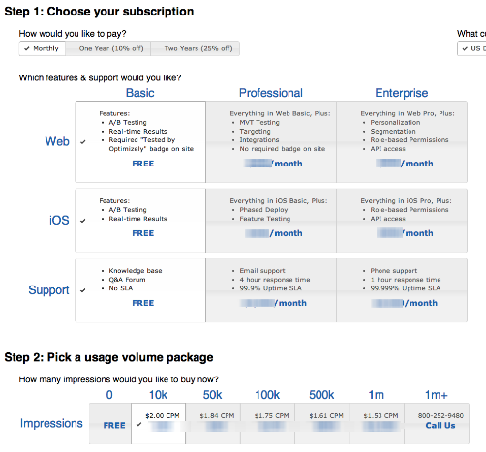Choose the 50k impressions $1.84 CPM package
The image size is (486, 452).
(213, 424)
